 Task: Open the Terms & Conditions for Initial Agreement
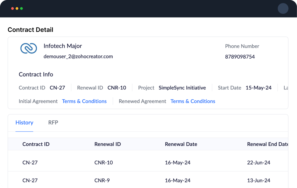click(84, 101)
